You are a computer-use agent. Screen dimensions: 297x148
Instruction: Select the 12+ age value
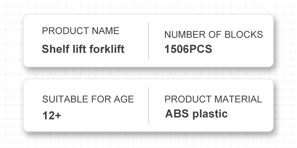(x=52, y=115)
